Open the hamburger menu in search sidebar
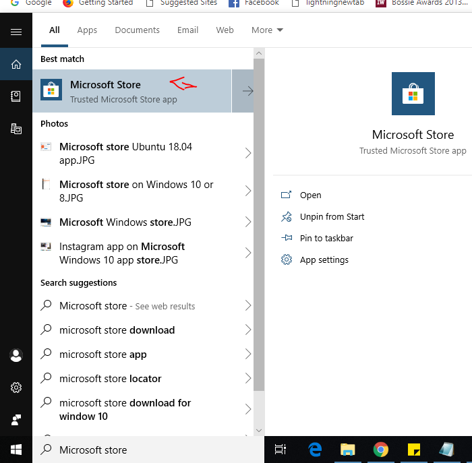The height and width of the screenshot is (463, 472). (16, 32)
